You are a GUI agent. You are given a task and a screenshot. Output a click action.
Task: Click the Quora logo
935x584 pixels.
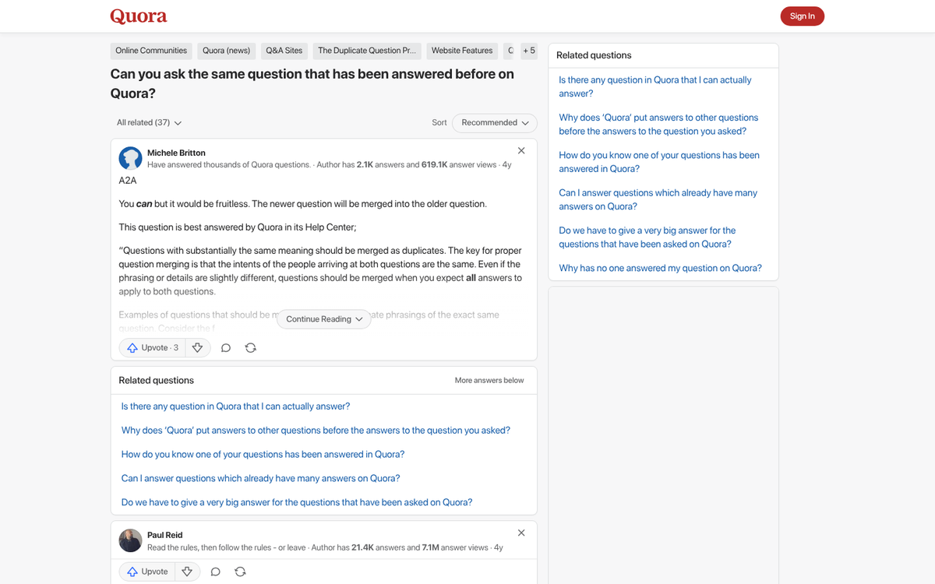coord(139,16)
